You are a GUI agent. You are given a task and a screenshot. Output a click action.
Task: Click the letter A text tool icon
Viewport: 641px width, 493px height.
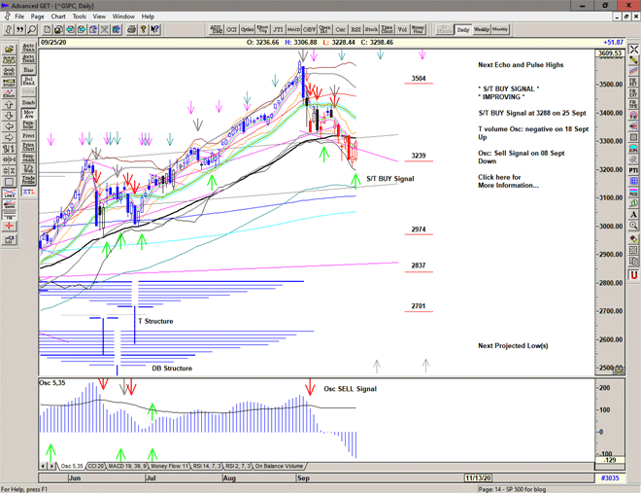tap(633, 214)
